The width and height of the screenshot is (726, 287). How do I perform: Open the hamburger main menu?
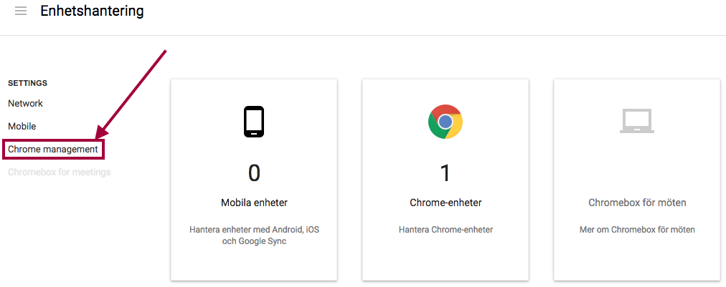pos(20,11)
